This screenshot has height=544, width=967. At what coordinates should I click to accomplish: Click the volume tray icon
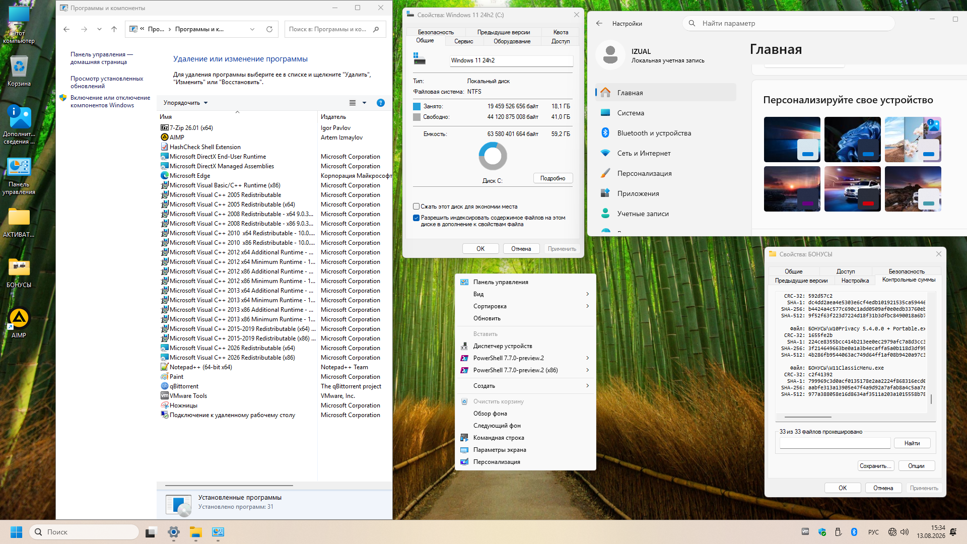pos(905,532)
